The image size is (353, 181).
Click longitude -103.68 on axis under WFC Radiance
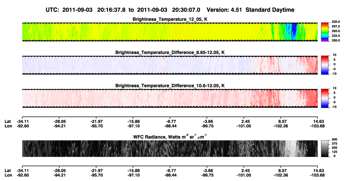pos(318,175)
